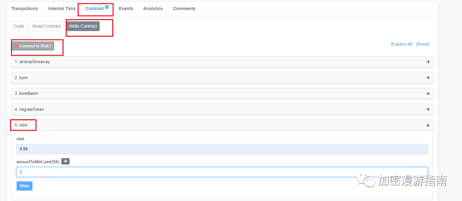Go to the Analytics tab
This screenshot has height=201, width=462.
tap(153, 9)
